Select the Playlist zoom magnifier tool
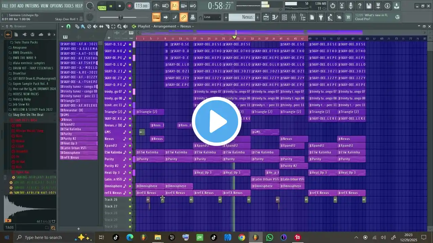The height and width of the screenshot is (243, 433). 119,26
